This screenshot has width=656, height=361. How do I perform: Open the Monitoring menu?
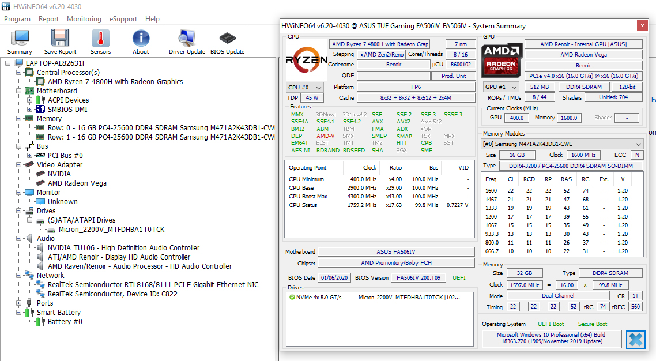84,19
